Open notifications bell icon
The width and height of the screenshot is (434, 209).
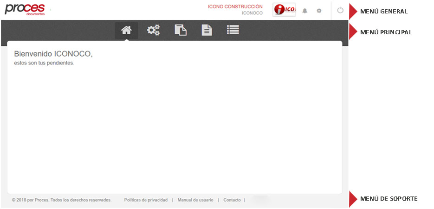[305, 11]
